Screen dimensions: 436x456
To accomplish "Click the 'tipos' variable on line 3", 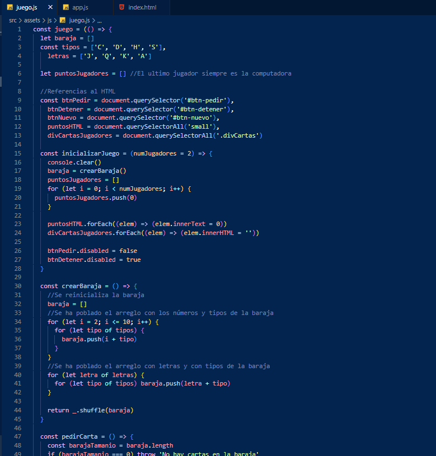I will 71,47.
